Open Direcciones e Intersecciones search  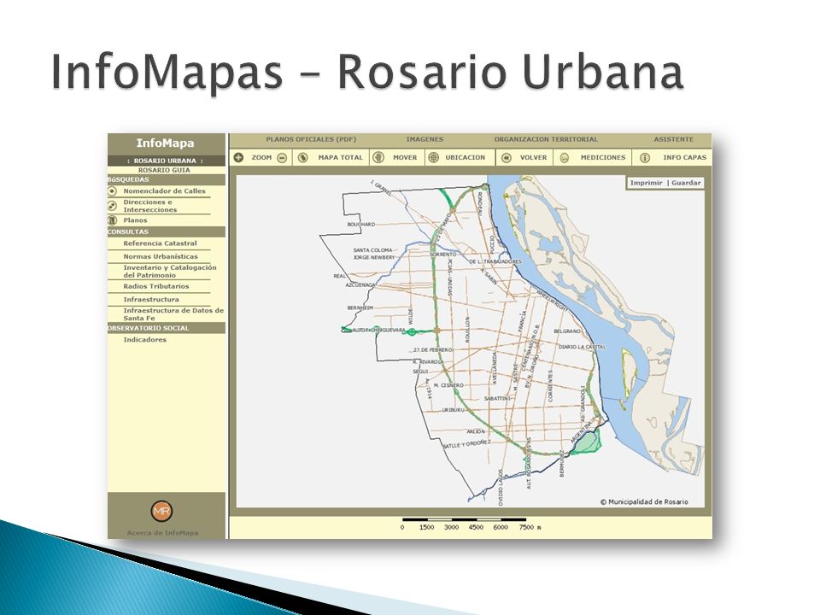pyautogui.click(x=150, y=206)
